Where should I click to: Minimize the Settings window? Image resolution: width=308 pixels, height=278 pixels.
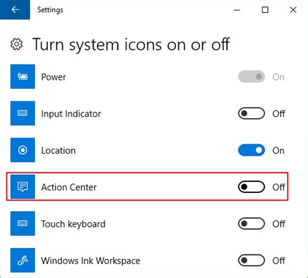tap(237, 10)
